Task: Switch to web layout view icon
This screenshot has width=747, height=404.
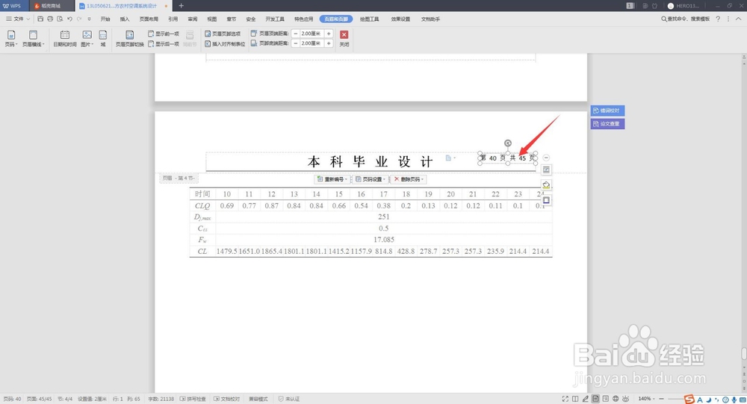Action: (616, 399)
